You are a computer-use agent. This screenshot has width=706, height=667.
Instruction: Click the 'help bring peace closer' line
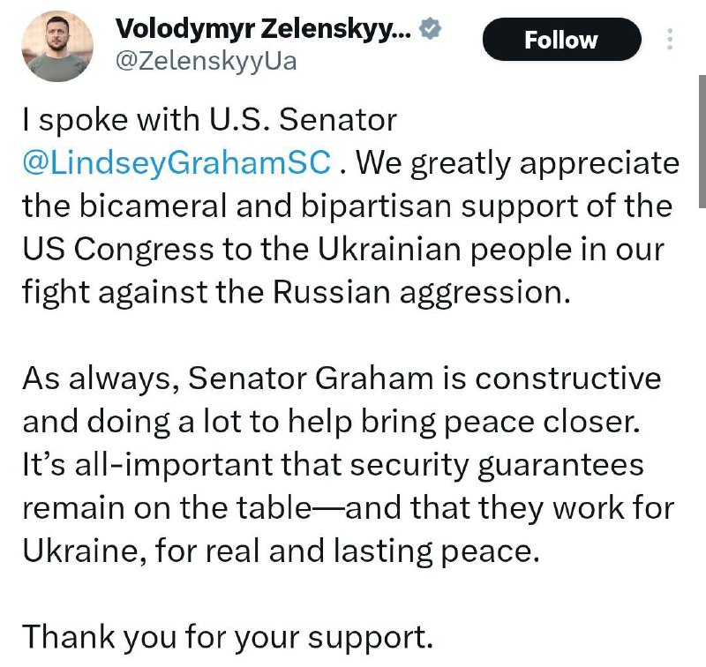pyautogui.click(x=332, y=422)
